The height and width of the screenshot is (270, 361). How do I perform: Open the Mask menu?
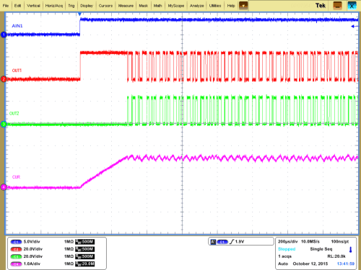(x=143, y=6)
